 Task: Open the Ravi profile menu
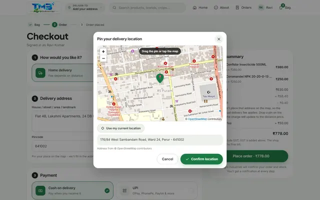click(x=265, y=7)
